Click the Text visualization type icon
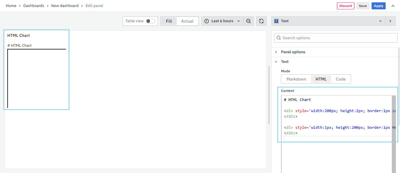Viewport: 400px width, 173px height. click(x=276, y=21)
